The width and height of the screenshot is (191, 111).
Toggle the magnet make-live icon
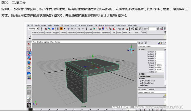[114, 29]
